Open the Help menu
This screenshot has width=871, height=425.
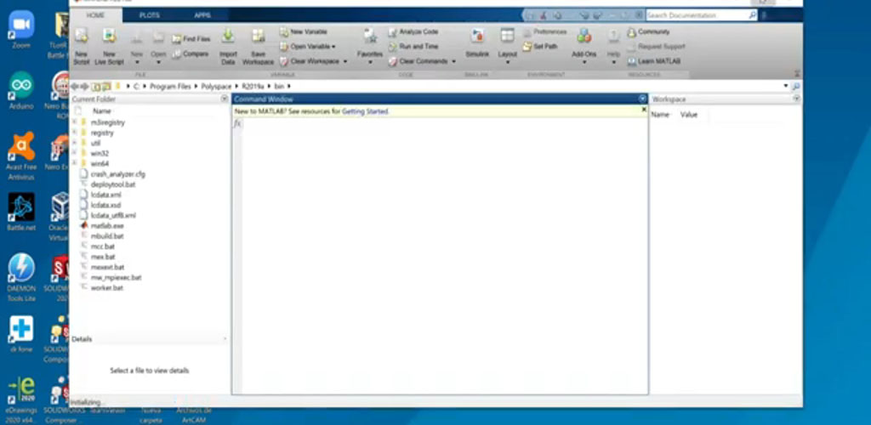613,46
